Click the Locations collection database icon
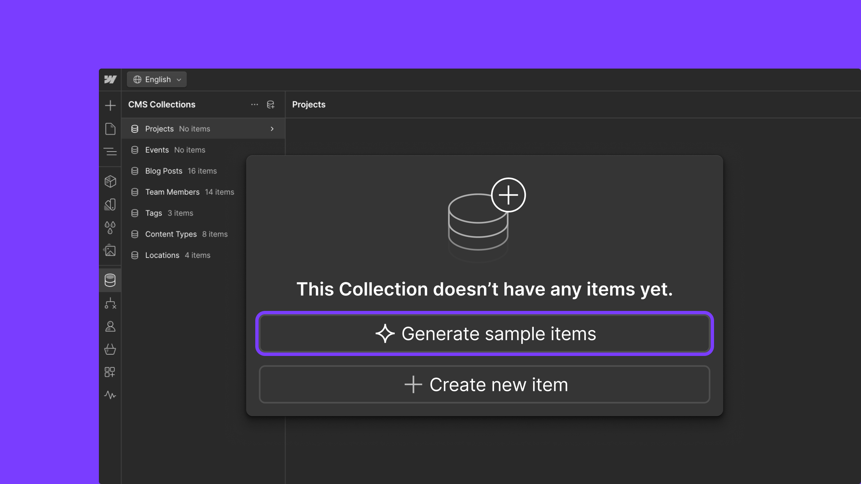861x484 pixels. coord(135,255)
